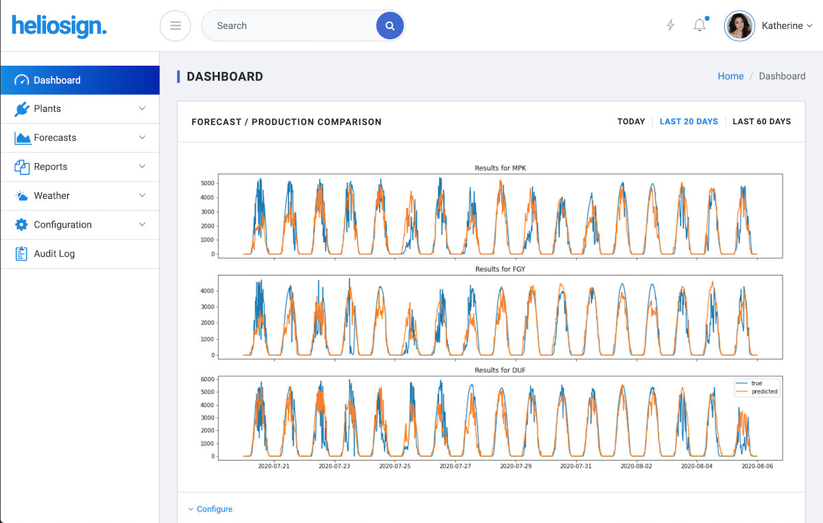
Task: Open the Weather menu item
Action: click(80, 196)
